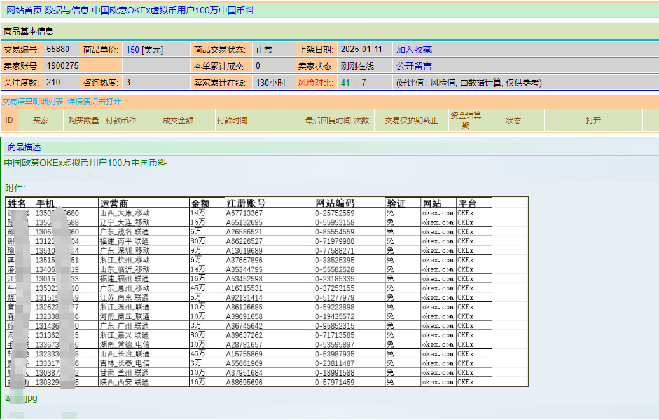Click the 付款币种 column header
The width and height of the screenshot is (659, 420).
[x=121, y=121]
